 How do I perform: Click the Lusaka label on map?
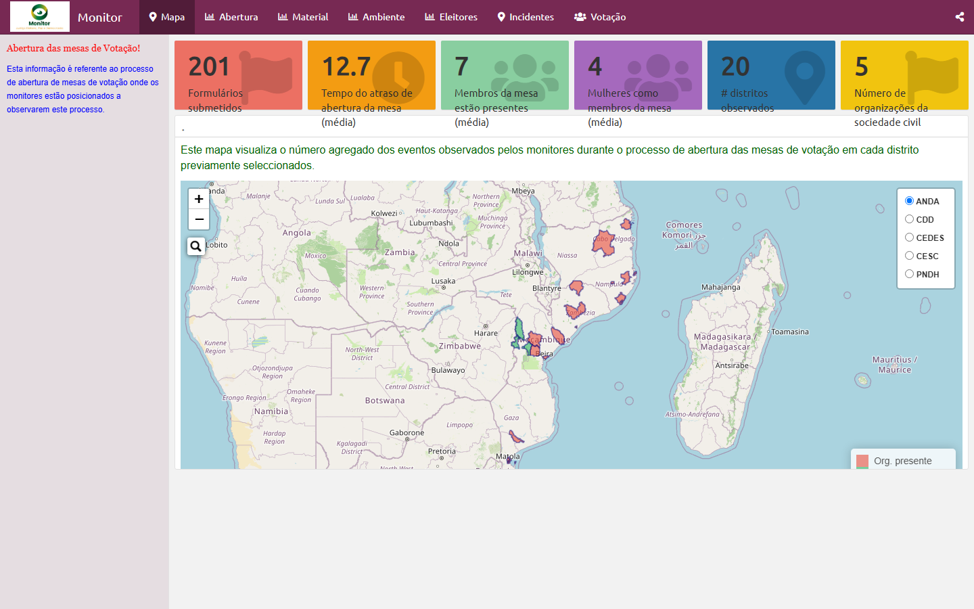pyautogui.click(x=444, y=281)
